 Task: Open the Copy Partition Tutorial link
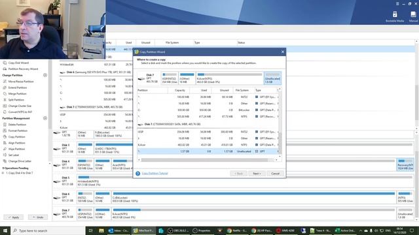(155, 174)
